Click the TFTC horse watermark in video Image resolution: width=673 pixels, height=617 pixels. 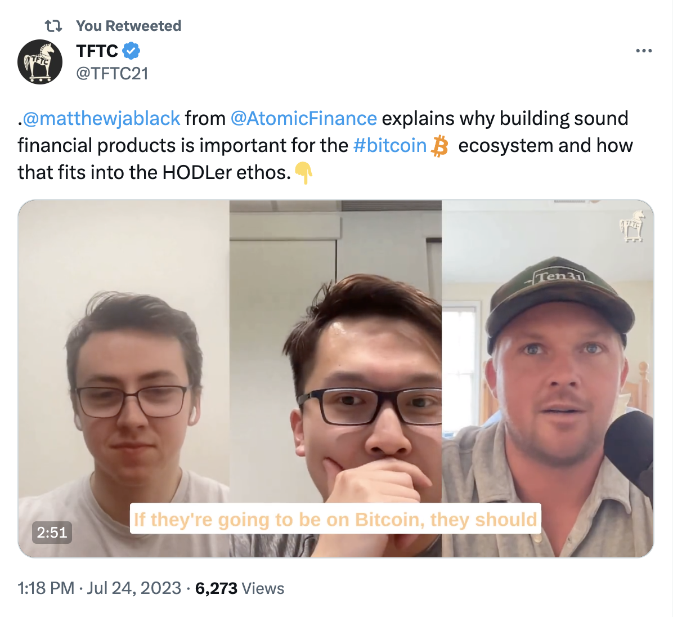point(631,226)
